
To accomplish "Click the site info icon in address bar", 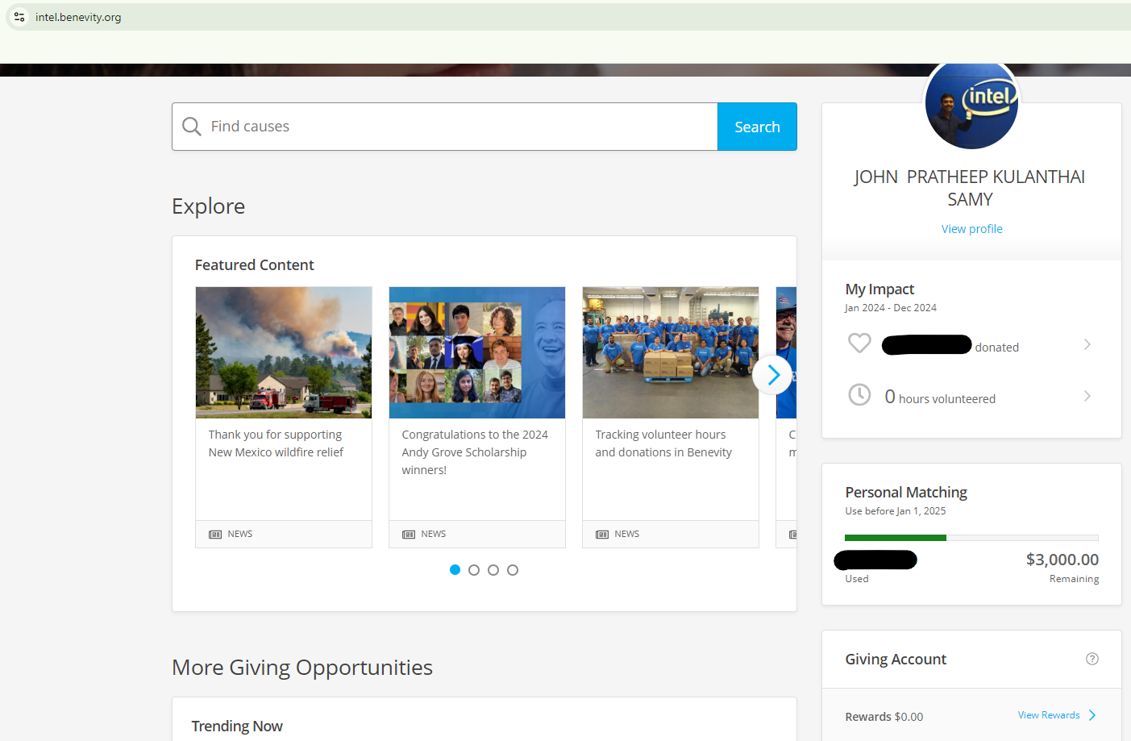I will (19, 17).
